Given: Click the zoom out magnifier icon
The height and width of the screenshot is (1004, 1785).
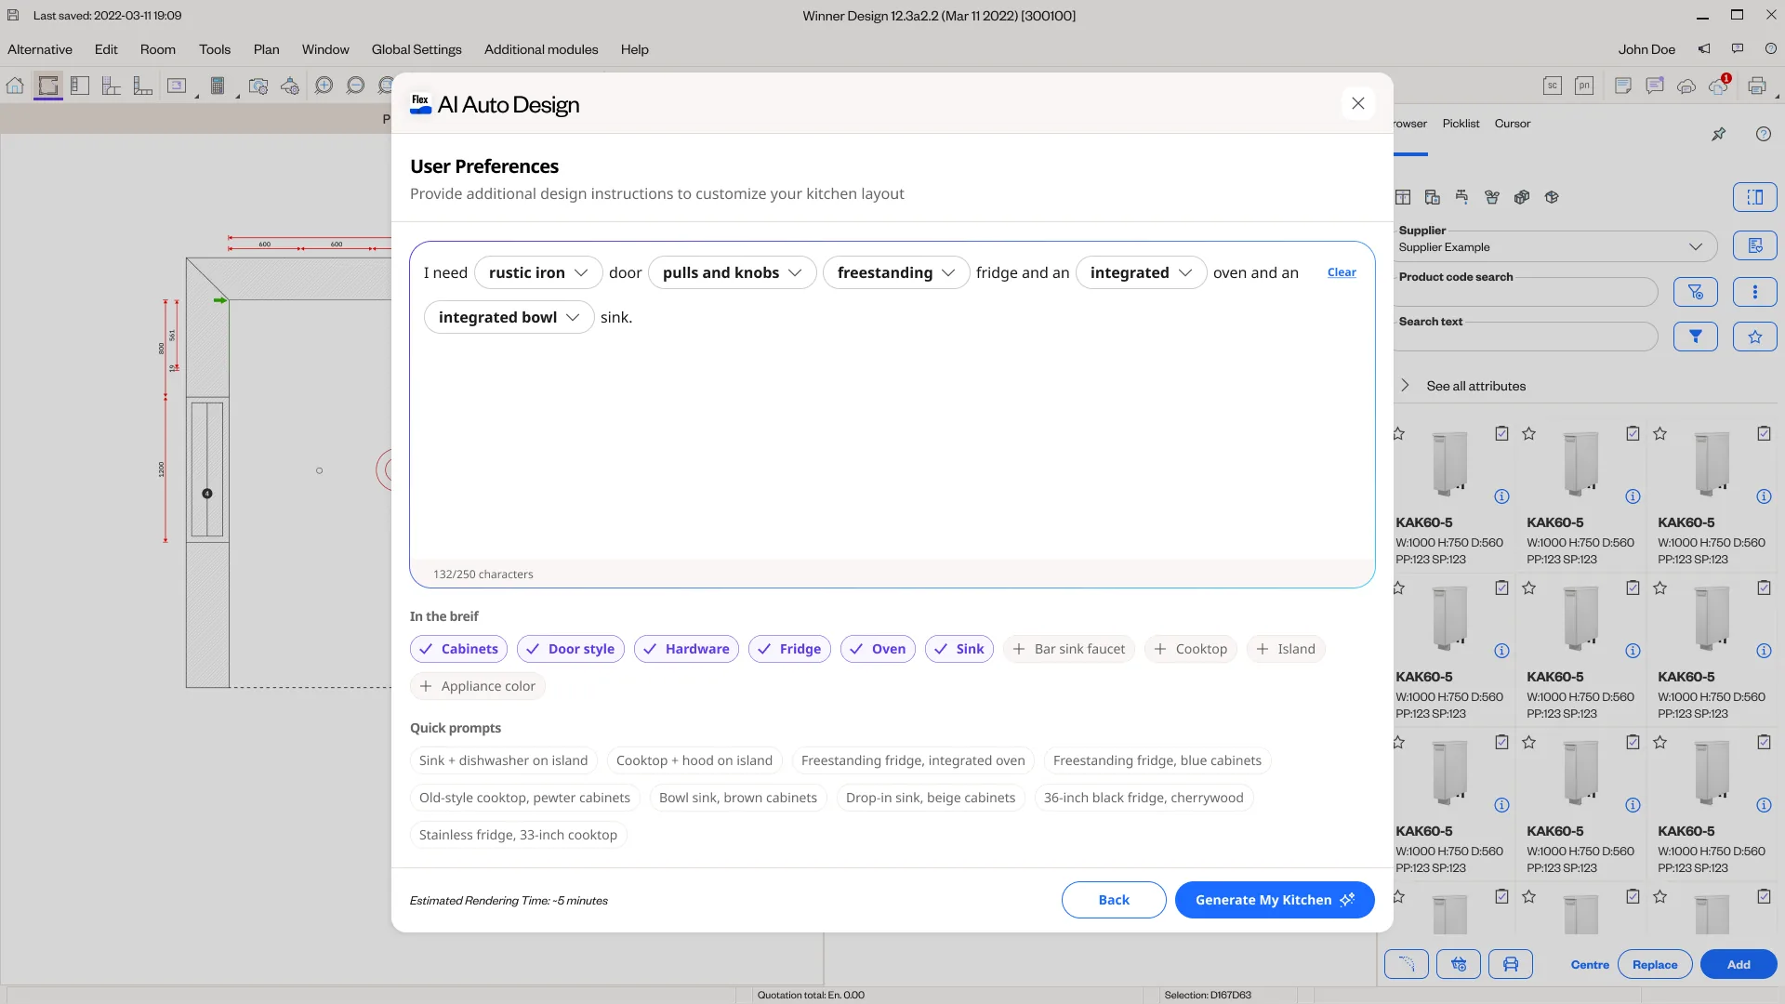Looking at the screenshot, I should coord(355,86).
